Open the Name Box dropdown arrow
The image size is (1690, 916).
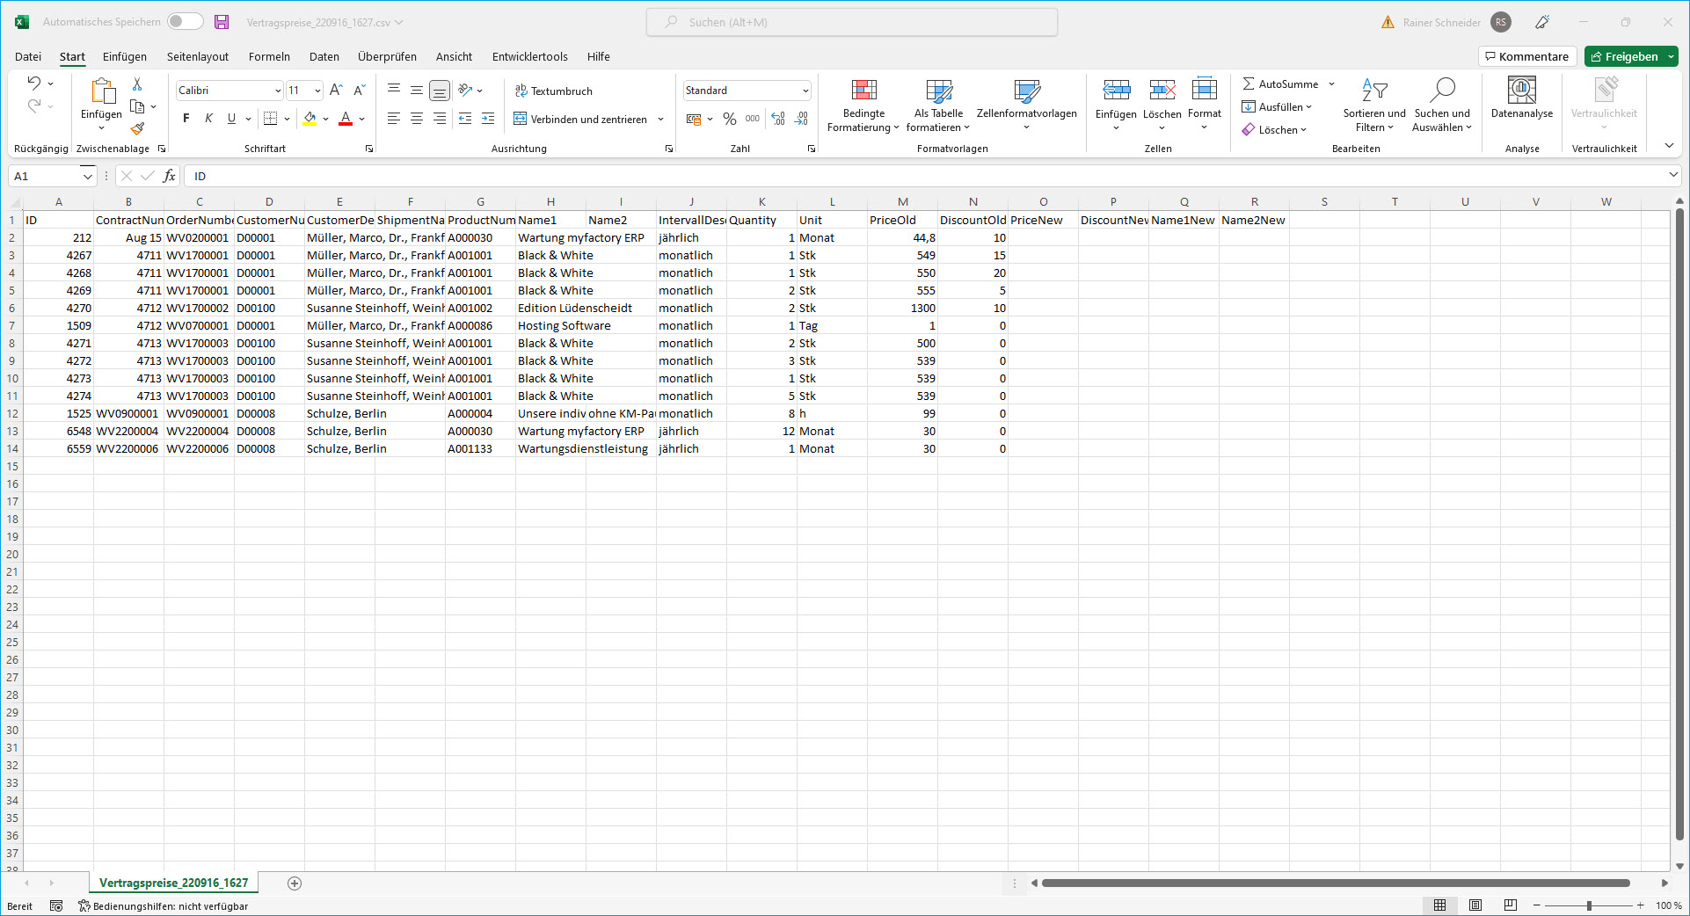click(x=87, y=177)
